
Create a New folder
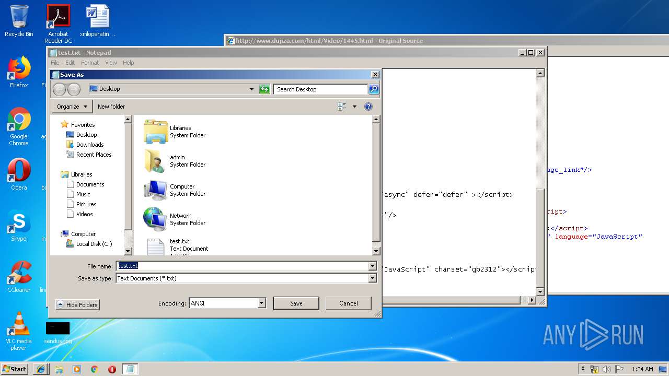click(x=111, y=107)
